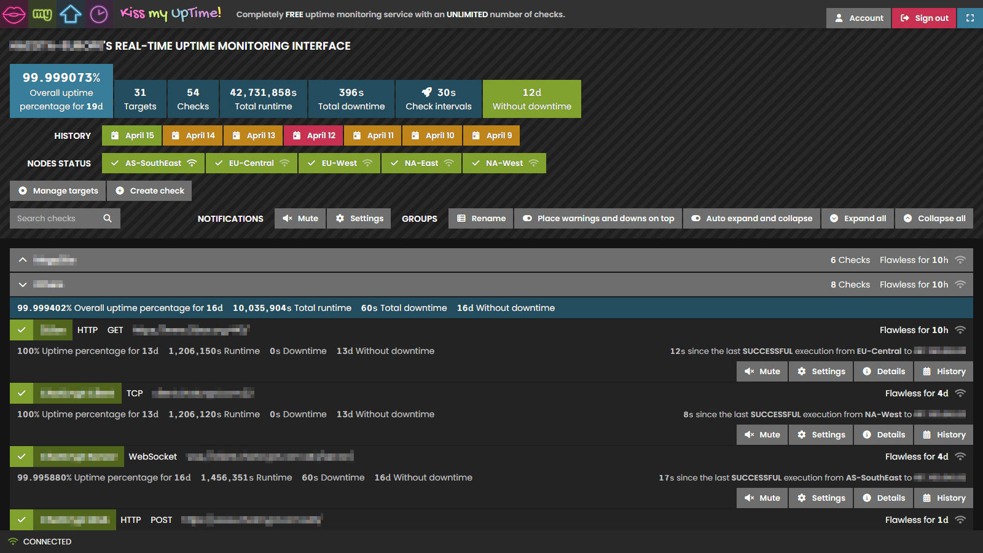This screenshot has width=983, height=553.
Task: Click the "my" icon in header
Action: tap(42, 14)
